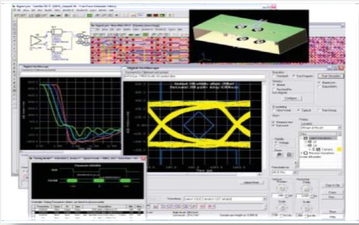The image size is (359, 225).
Task: Click the horizontal Scale knob
Action: point(306,208)
